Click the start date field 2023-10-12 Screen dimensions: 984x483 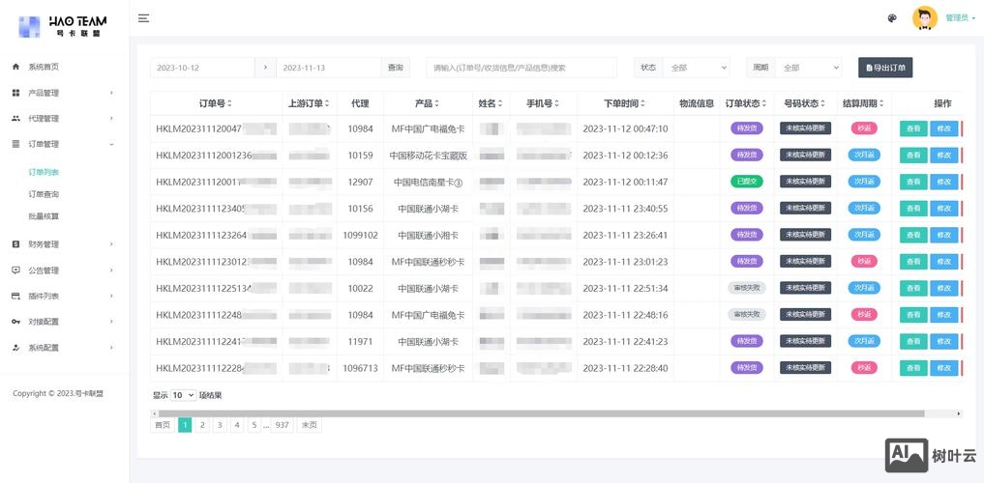[202, 68]
